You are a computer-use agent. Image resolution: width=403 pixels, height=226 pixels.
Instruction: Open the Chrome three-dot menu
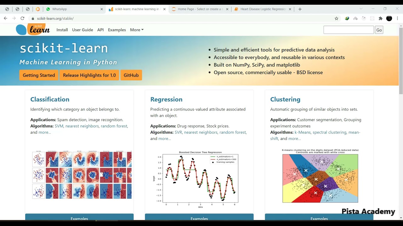click(398, 19)
